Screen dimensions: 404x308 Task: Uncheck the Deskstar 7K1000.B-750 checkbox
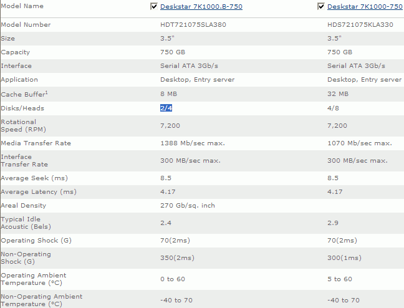point(155,6)
